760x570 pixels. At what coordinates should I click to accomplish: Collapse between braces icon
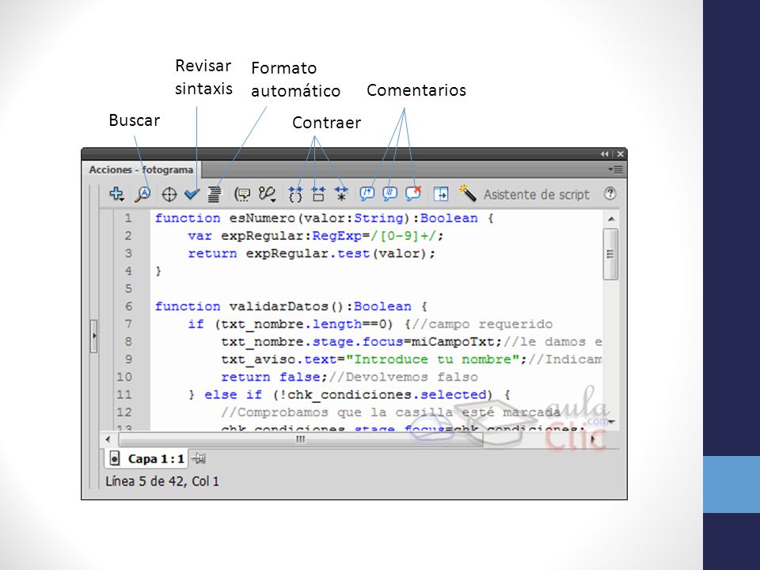[x=295, y=195]
